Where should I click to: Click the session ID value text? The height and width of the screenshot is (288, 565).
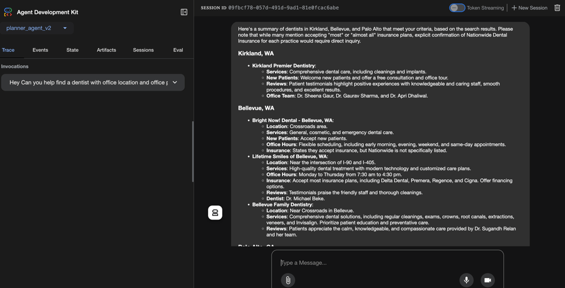coord(284,8)
